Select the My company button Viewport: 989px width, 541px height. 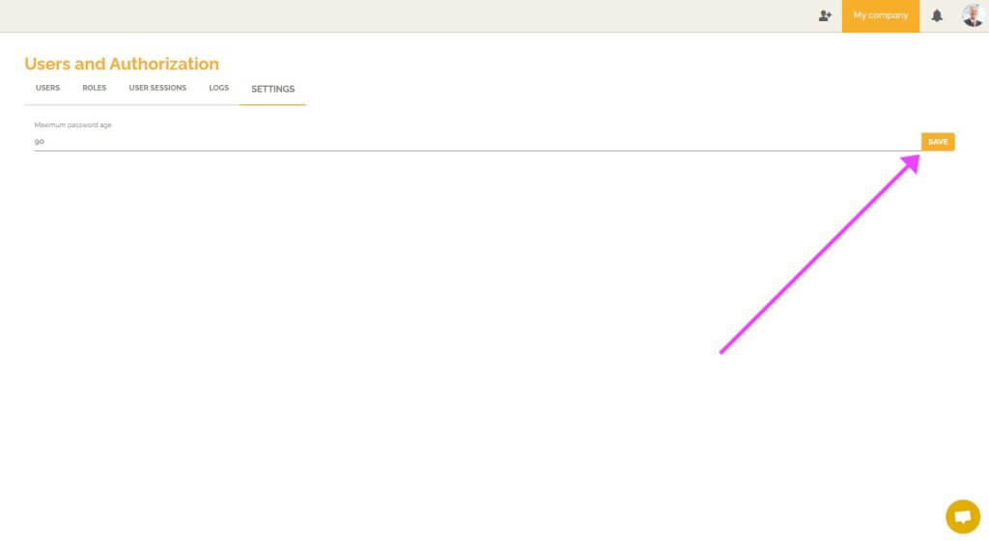(x=880, y=15)
